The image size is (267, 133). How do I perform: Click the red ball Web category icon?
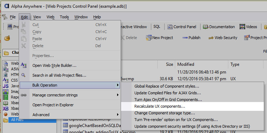(6, 114)
